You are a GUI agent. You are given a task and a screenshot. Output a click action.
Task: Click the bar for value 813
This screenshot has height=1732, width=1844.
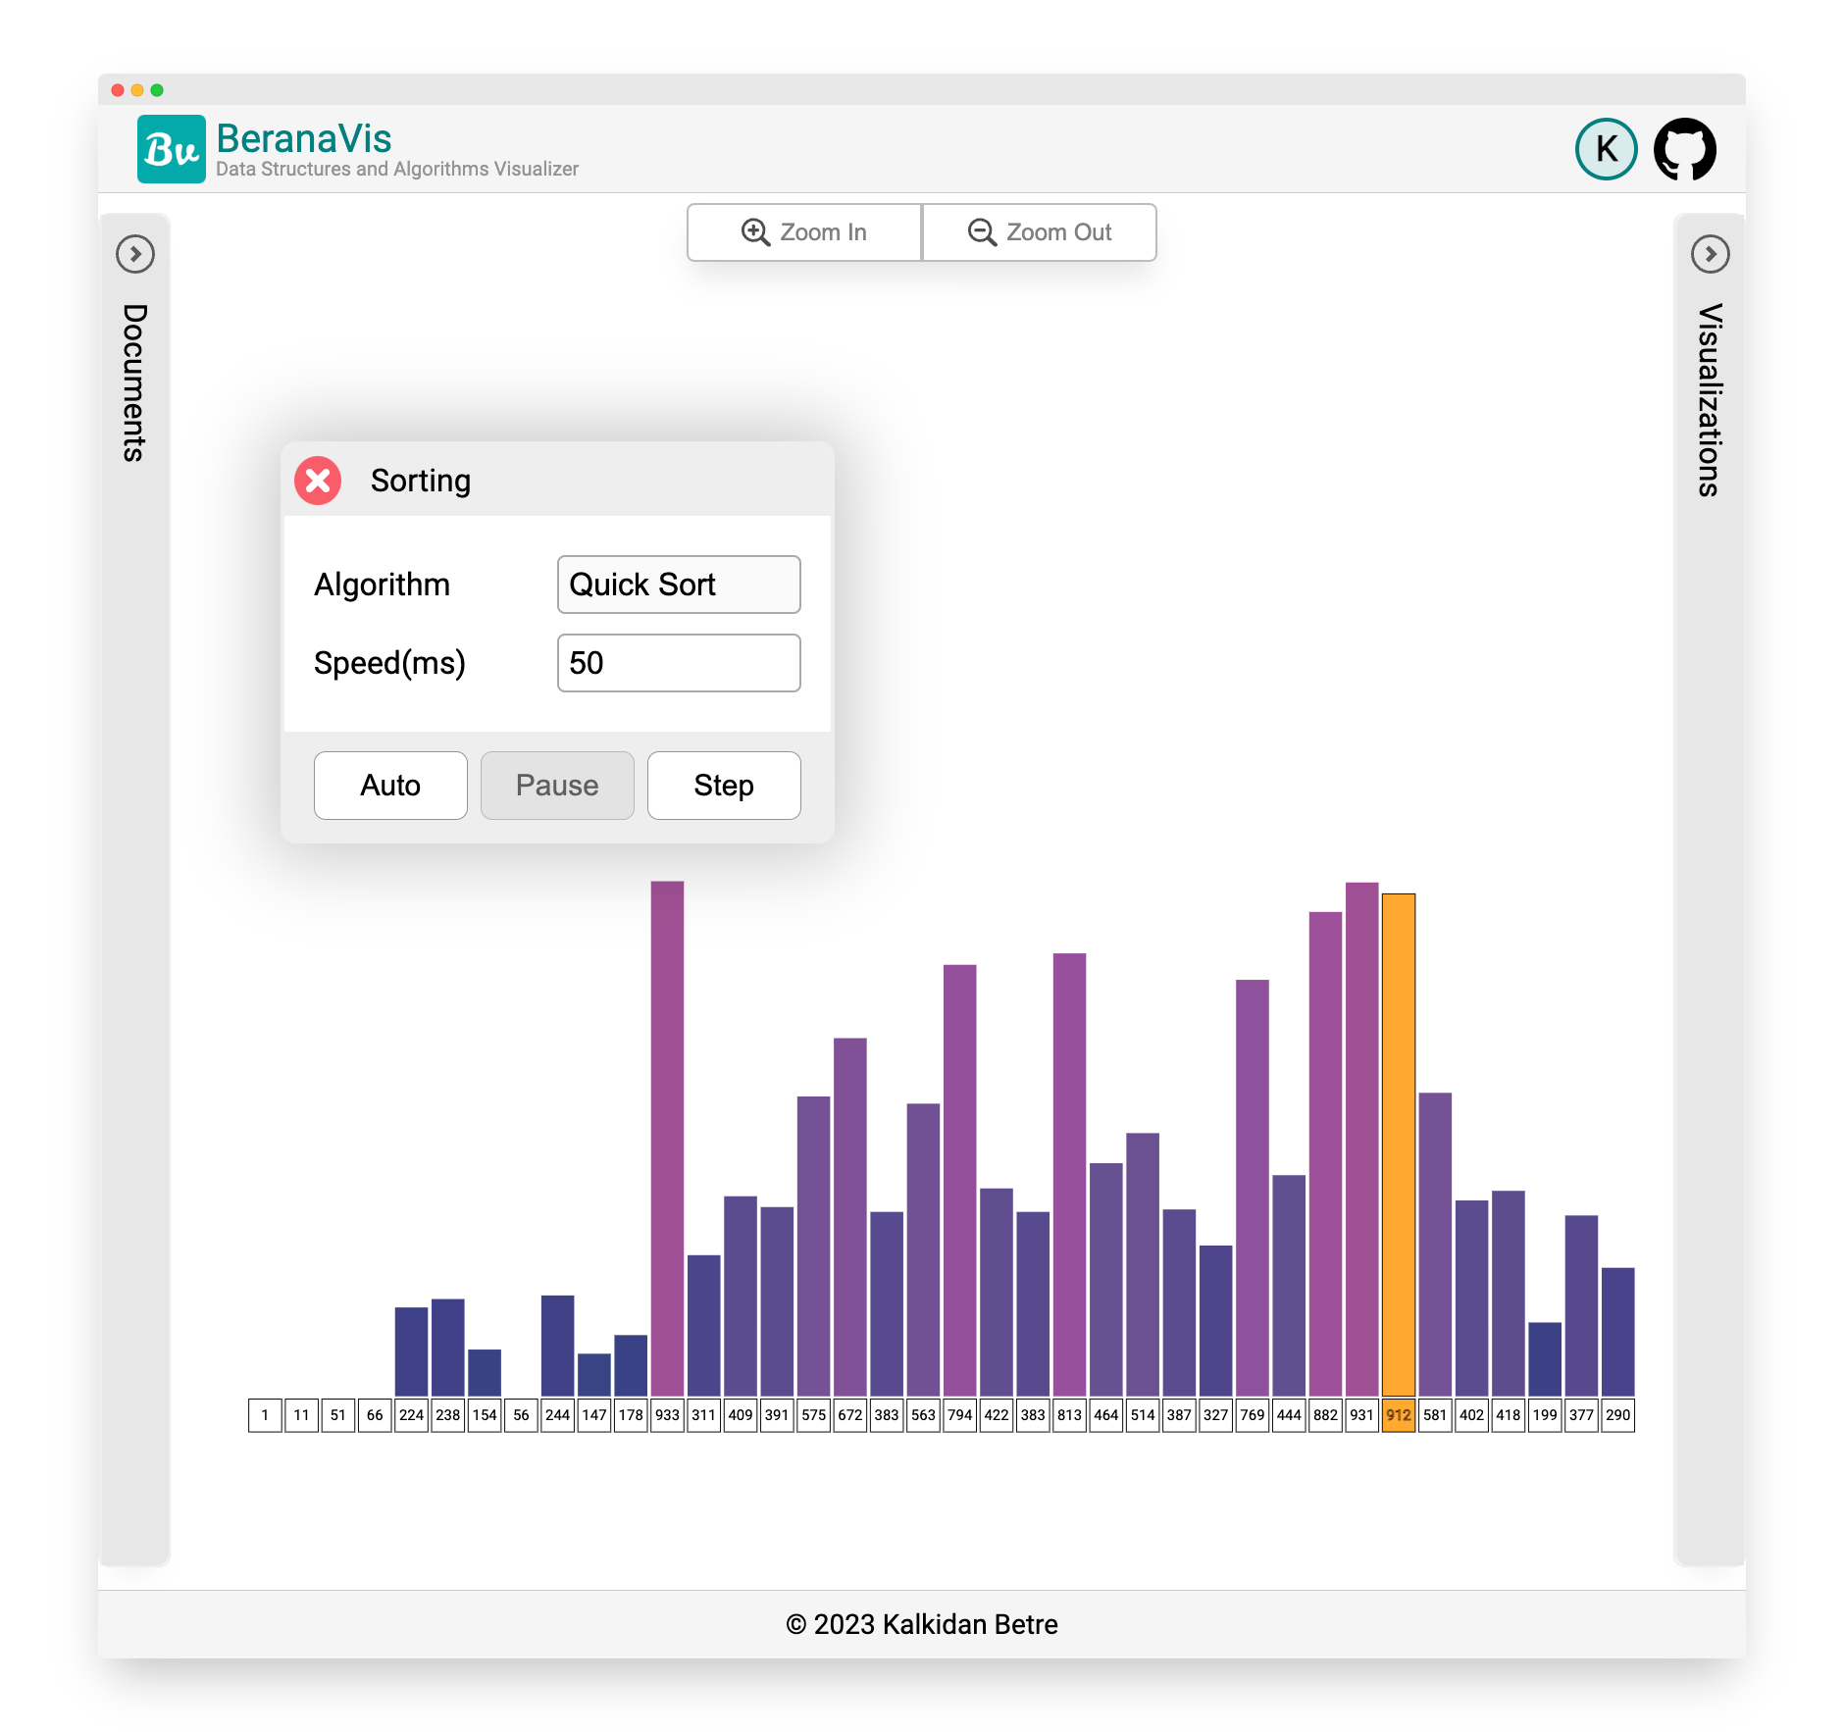tap(1069, 1175)
